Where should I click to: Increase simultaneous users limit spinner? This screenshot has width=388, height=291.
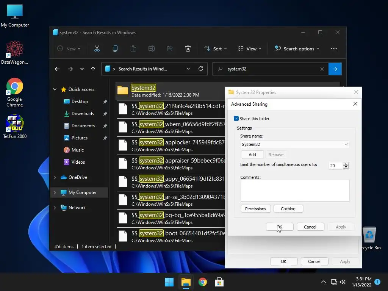tap(346, 164)
